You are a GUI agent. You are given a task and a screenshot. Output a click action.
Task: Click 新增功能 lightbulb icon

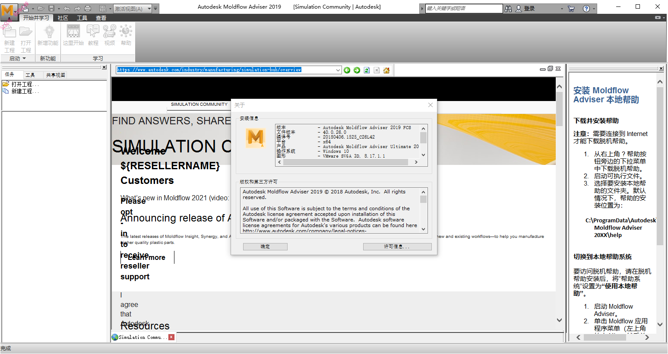pyautogui.click(x=48, y=35)
